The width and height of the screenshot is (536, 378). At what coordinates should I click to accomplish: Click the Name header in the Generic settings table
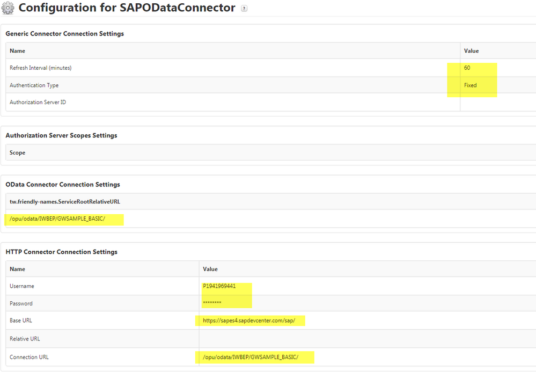(17, 50)
